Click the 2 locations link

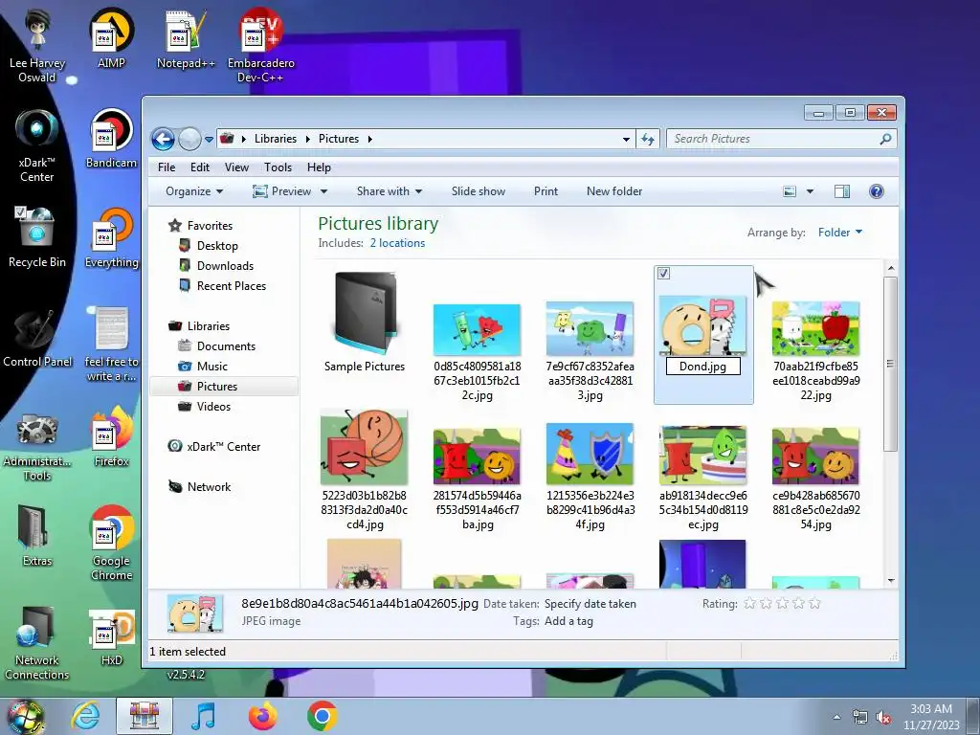pos(397,243)
